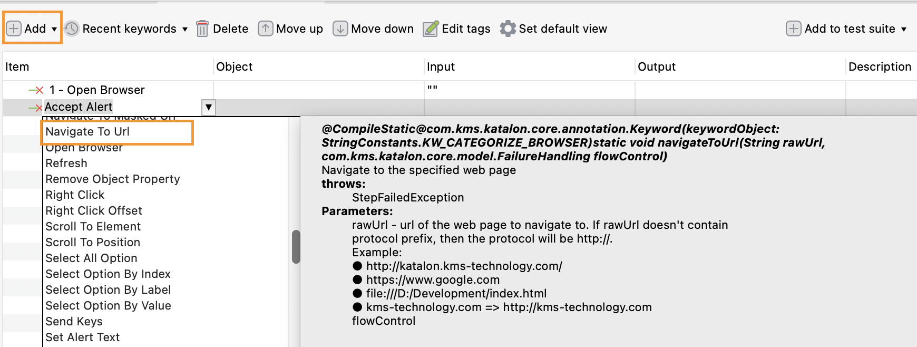This screenshot has width=917, height=347.
Task: Click the Recent keywords clock icon
Action: (x=72, y=28)
